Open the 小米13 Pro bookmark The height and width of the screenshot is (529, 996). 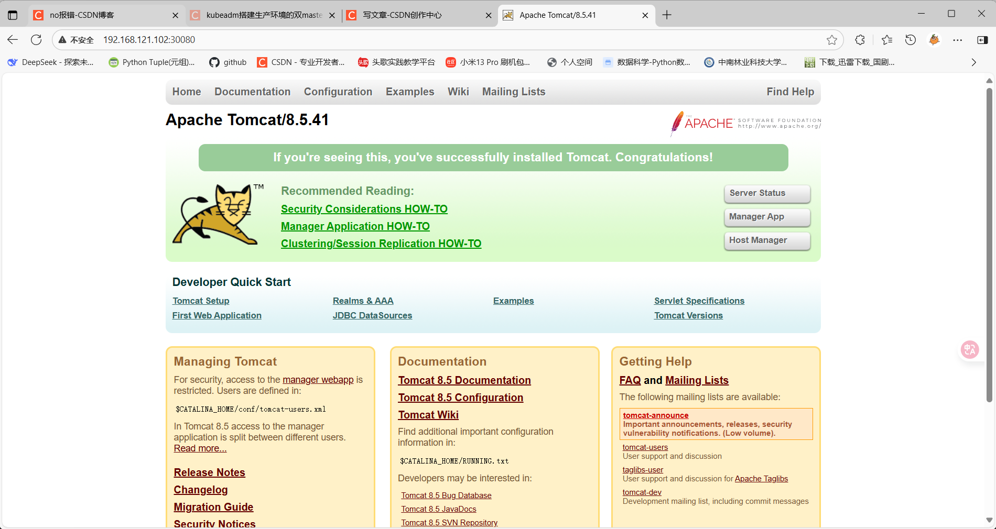click(x=488, y=62)
